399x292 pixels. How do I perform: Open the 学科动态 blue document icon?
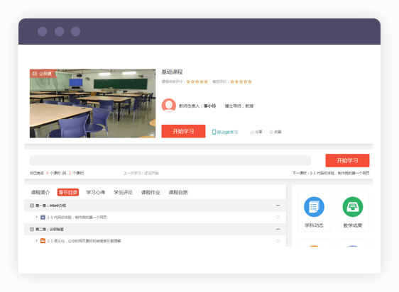tap(314, 207)
